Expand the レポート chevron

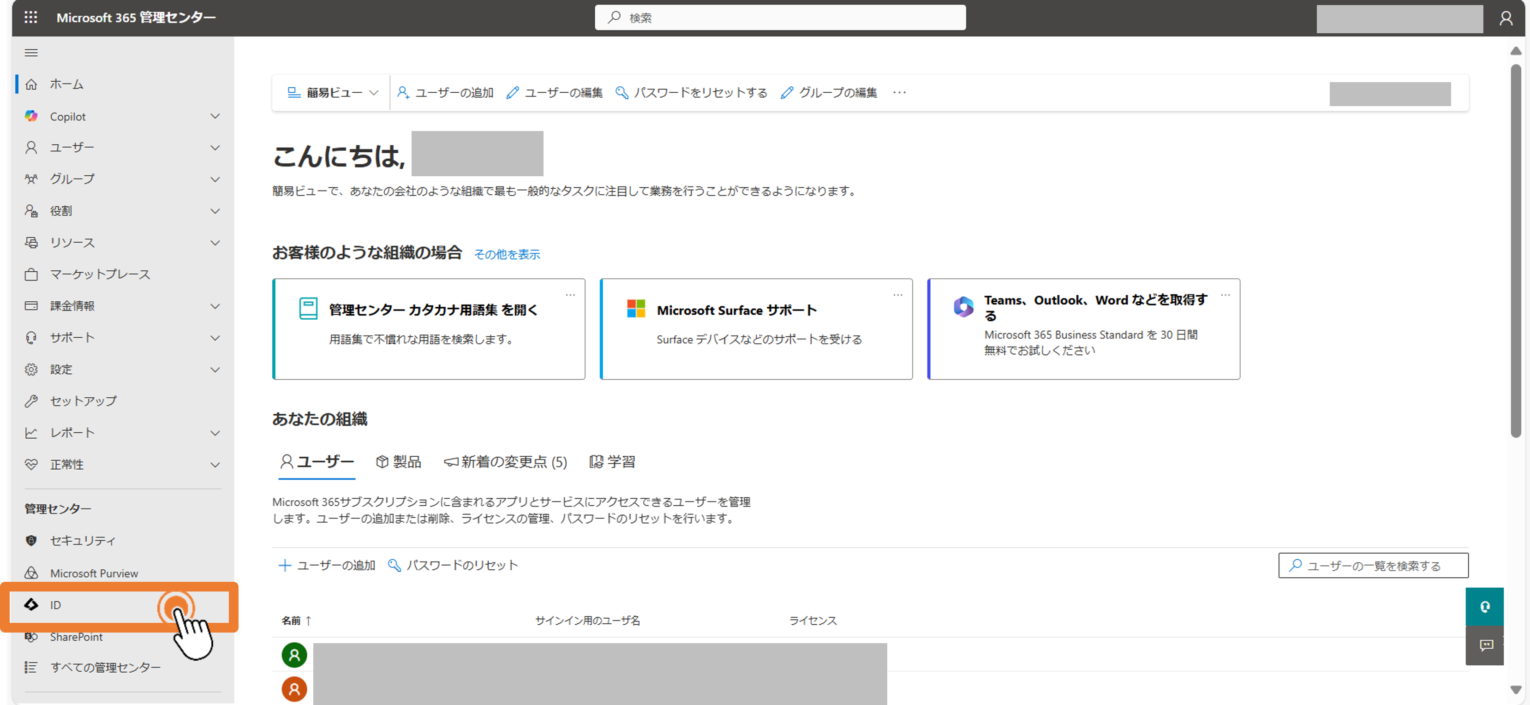(x=215, y=434)
